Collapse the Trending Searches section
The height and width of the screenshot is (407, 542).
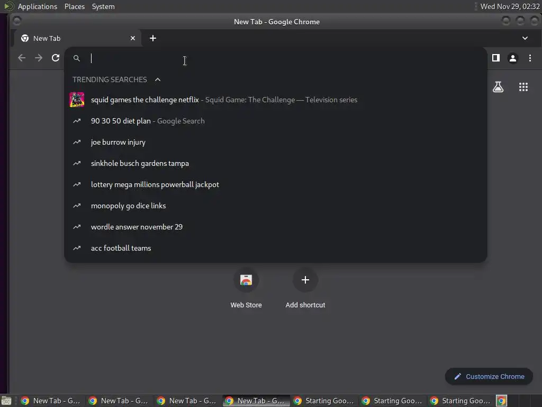click(x=158, y=79)
